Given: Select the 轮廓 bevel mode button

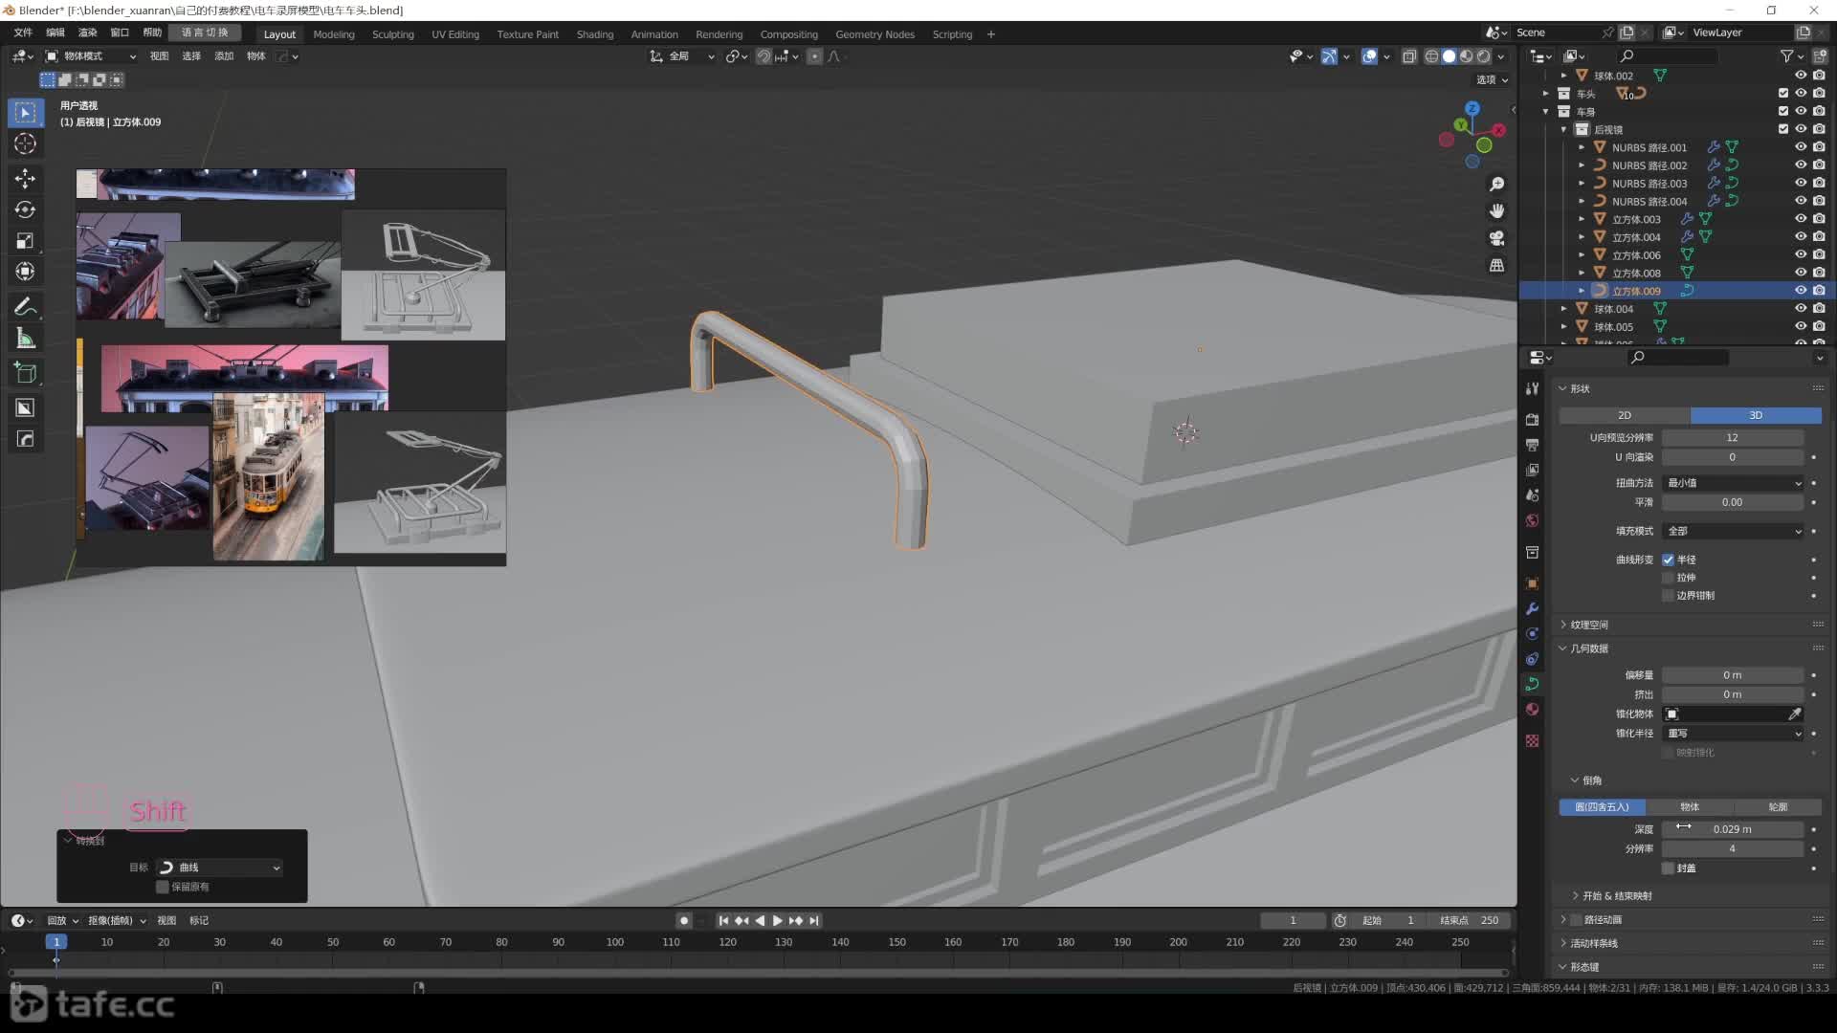Looking at the screenshot, I should pos(1778,807).
